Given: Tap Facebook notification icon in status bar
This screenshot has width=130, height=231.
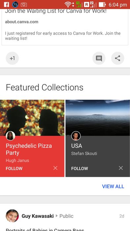Looking at the screenshot, I should (x=7, y=5).
